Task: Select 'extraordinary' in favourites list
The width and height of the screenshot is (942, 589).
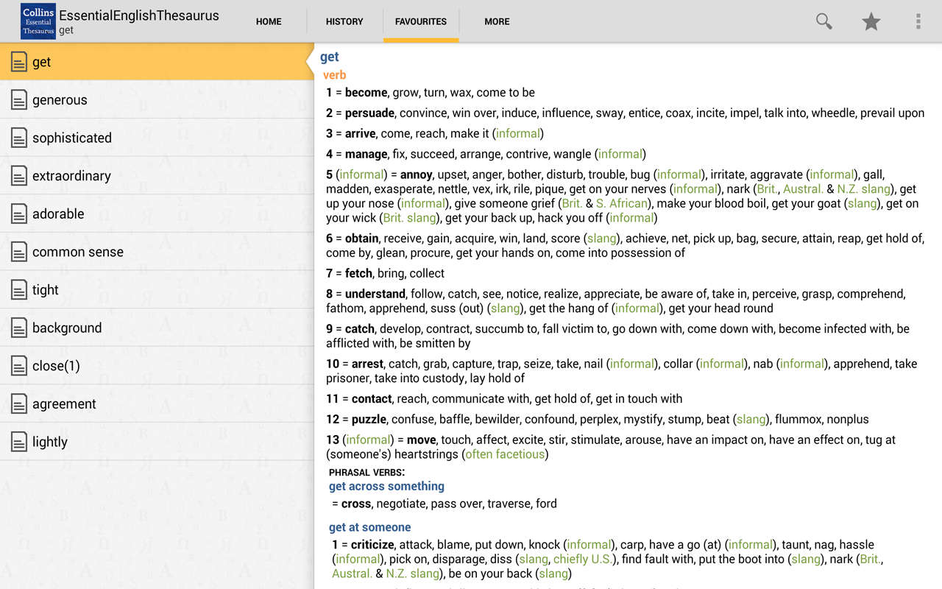Action: (71, 176)
